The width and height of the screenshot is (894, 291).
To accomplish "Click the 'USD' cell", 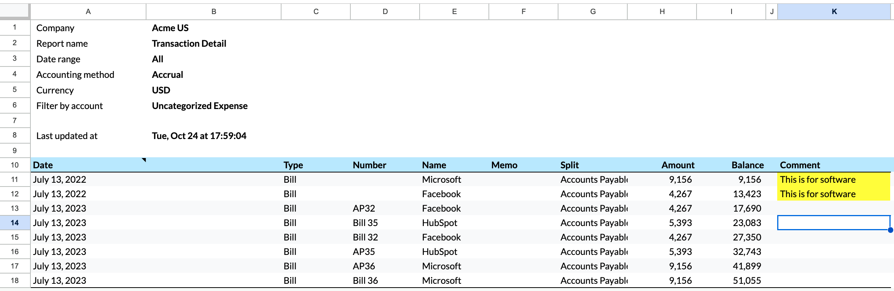I will [214, 90].
